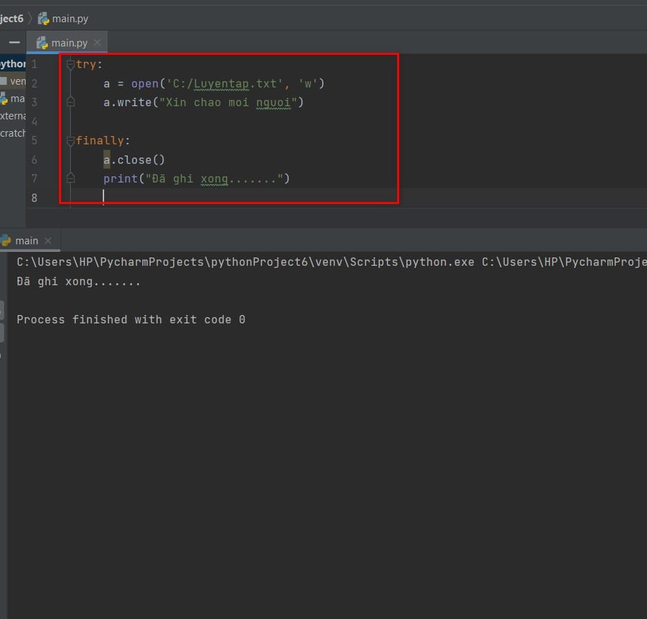Screen dimensions: 647x619
Task: Click the Python file icon in the breadcrumb
Action: pyautogui.click(x=43, y=19)
